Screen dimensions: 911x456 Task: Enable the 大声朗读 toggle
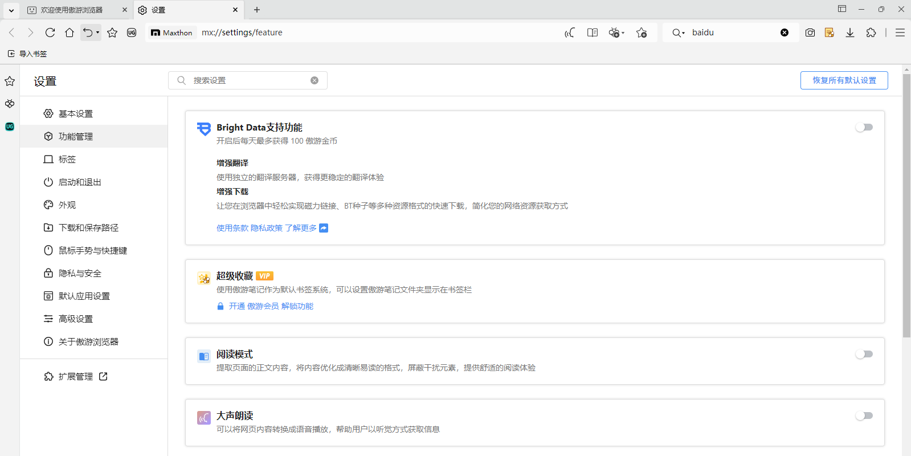point(864,416)
